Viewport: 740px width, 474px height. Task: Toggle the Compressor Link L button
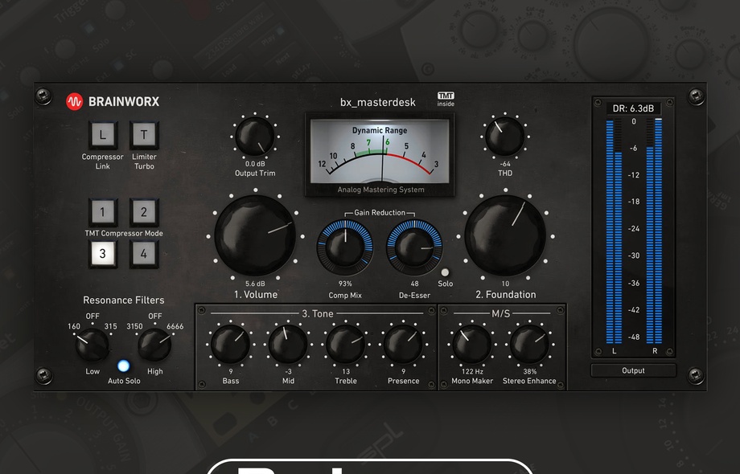pyautogui.click(x=103, y=135)
